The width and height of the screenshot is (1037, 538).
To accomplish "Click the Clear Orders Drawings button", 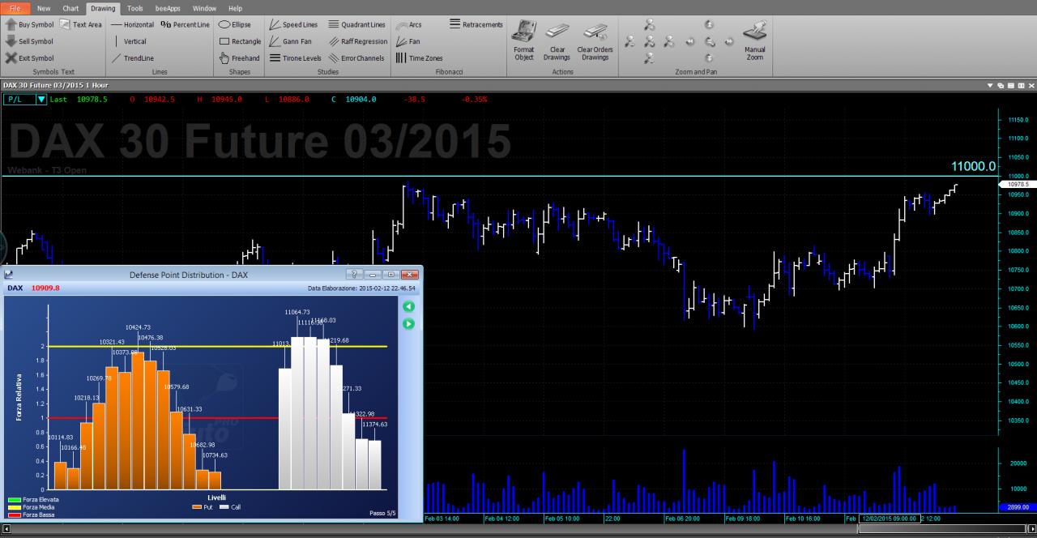I will pyautogui.click(x=595, y=41).
